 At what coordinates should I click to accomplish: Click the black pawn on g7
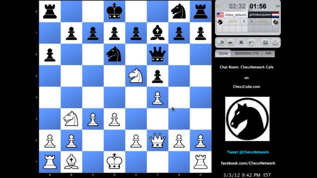[x=179, y=33]
